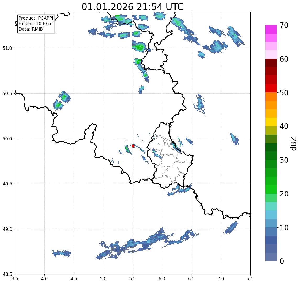Click the colorbar tick label 60
The height and width of the screenshot is (284, 300).
284,59
